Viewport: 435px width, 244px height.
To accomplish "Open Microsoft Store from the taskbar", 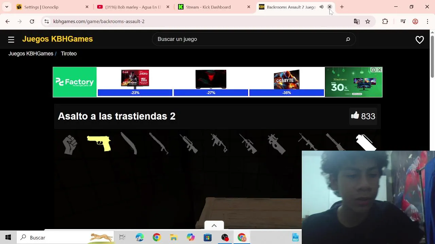I will (207, 238).
